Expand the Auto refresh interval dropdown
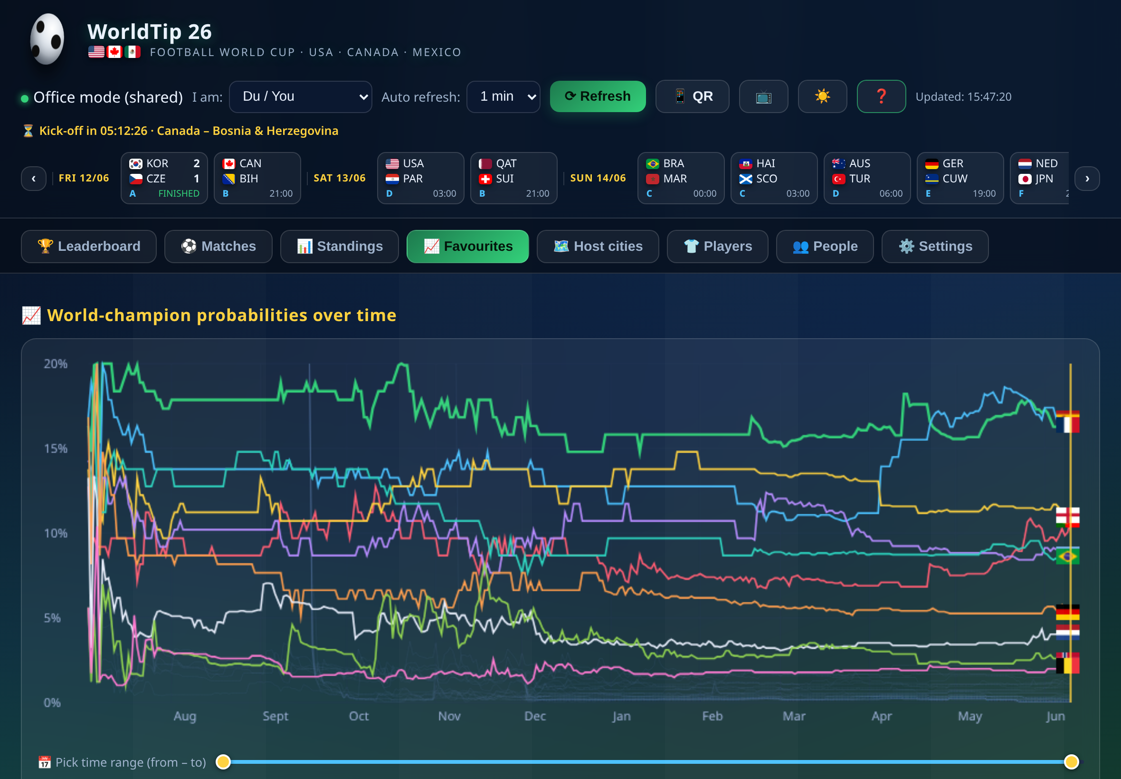This screenshot has height=779, width=1121. 503,96
